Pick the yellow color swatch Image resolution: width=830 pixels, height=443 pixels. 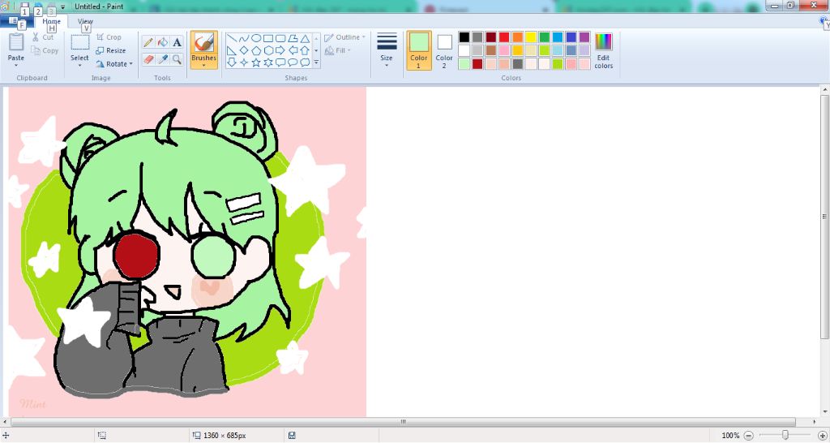pos(531,37)
